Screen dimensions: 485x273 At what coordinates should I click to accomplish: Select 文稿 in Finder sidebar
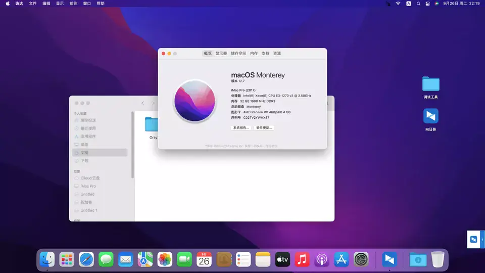[x=100, y=153]
